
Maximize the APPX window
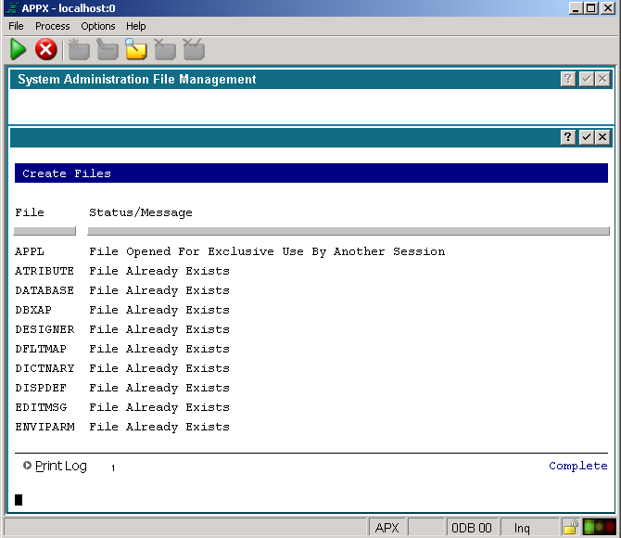591,8
